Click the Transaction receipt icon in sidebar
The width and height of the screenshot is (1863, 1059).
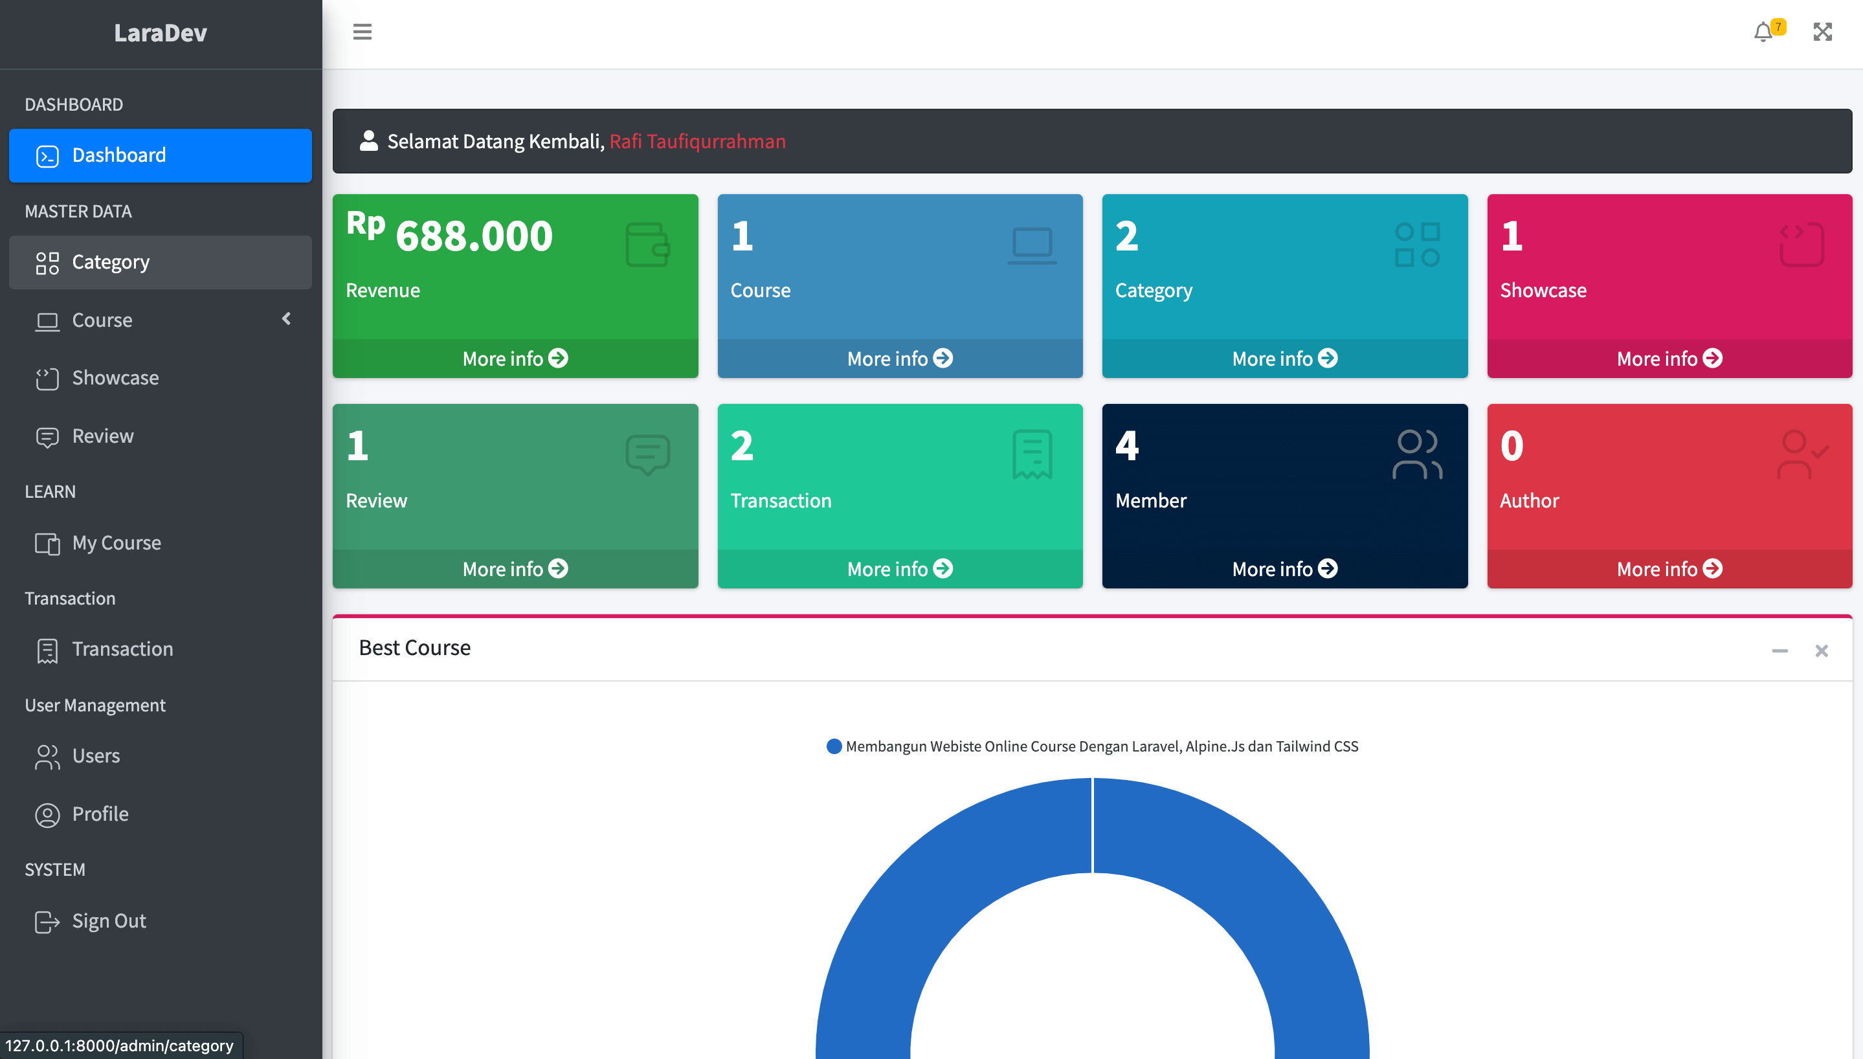click(47, 651)
